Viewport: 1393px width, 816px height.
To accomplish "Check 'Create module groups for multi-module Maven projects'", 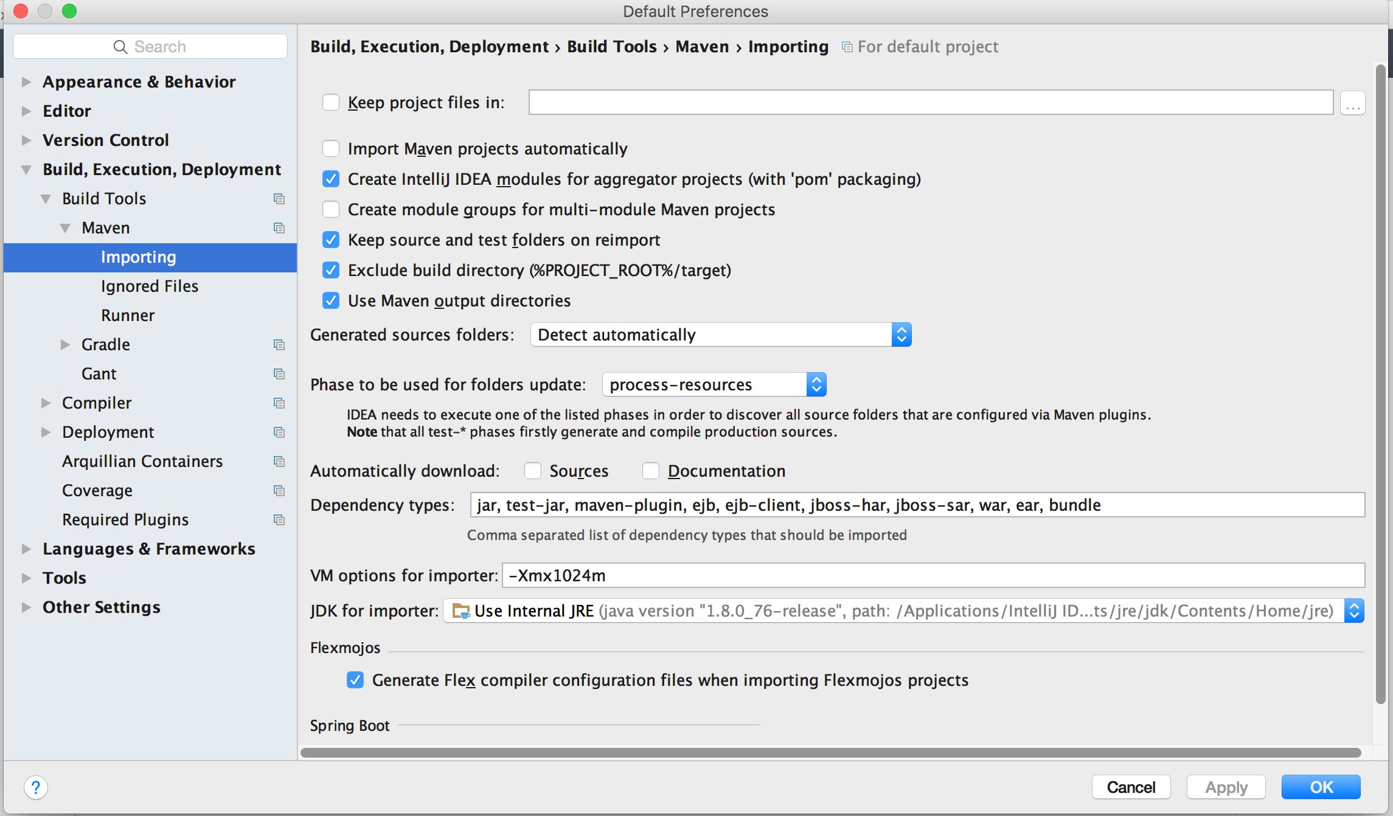I will click(331, 209).
